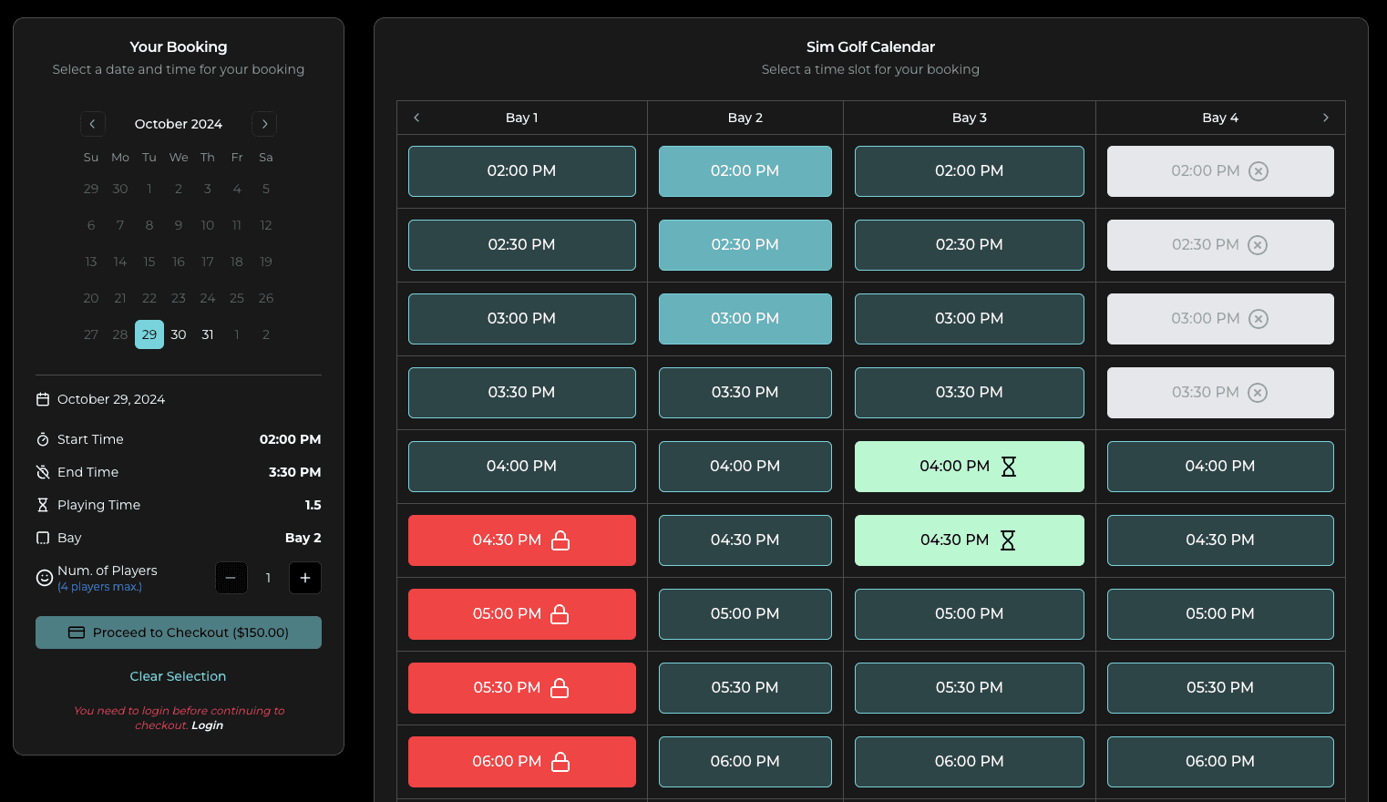The image size is (1387, 802).
Task: Select Bay 2 05:00 PM slot
Action: 745,614
